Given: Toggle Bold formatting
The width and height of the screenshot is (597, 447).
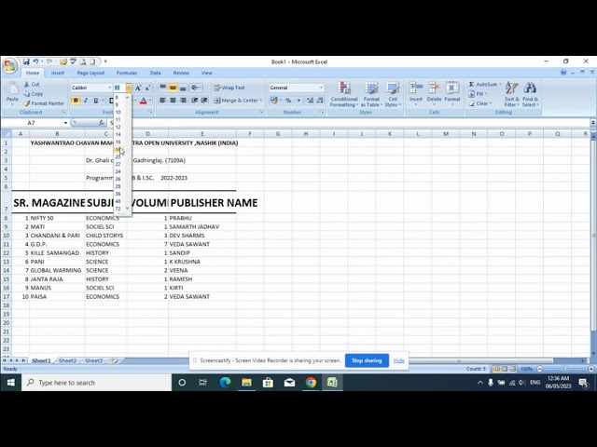Looking at the screenshot, I should pyautogui.click(x=76, y=101).
